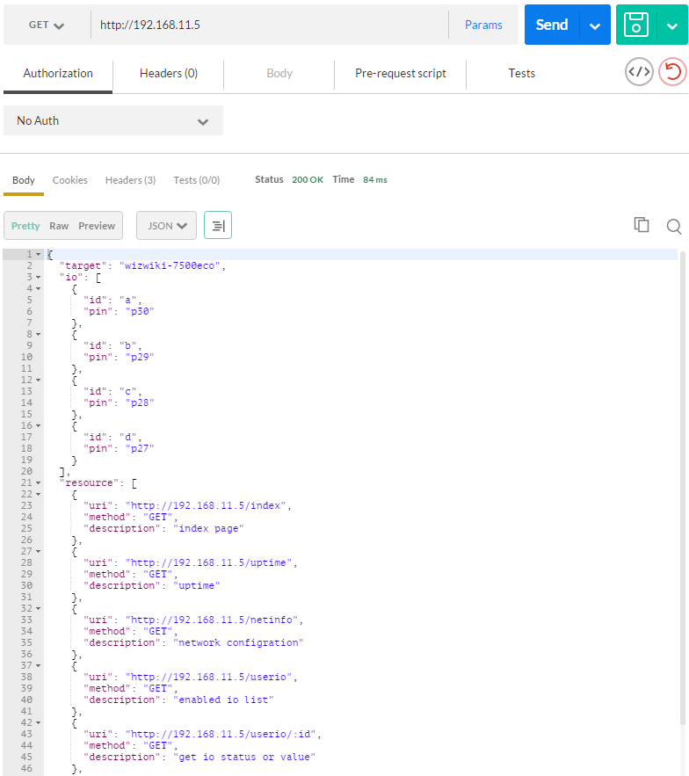Open the save options dropdown arrow
Screen dimensions: 689x776
(672, 25)
